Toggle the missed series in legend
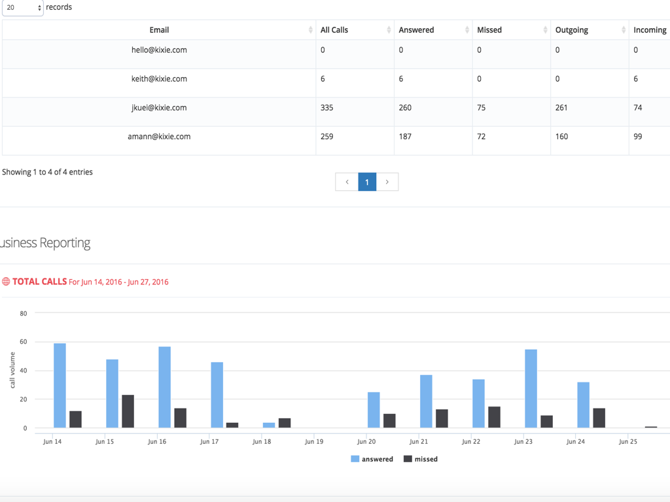The height and width of the screenshot is (502, 670). [x=425, y=459]
